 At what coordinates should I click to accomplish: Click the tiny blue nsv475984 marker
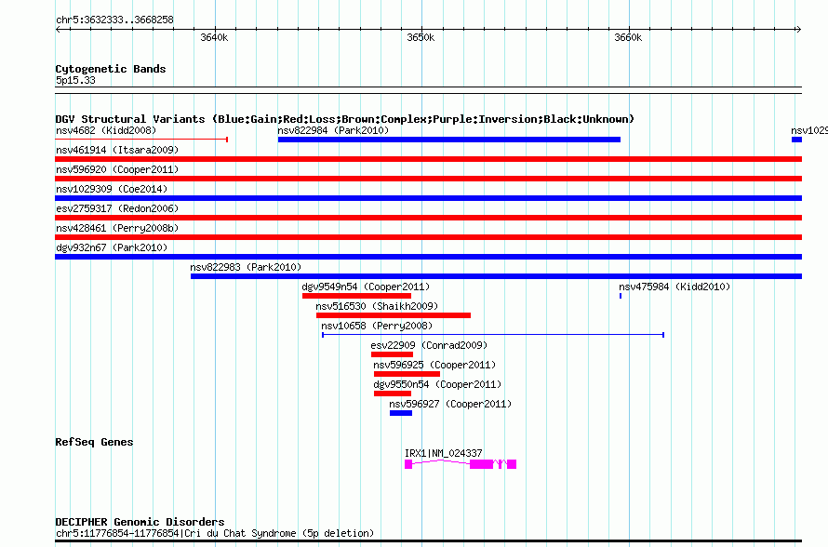[x=621, y=296]
